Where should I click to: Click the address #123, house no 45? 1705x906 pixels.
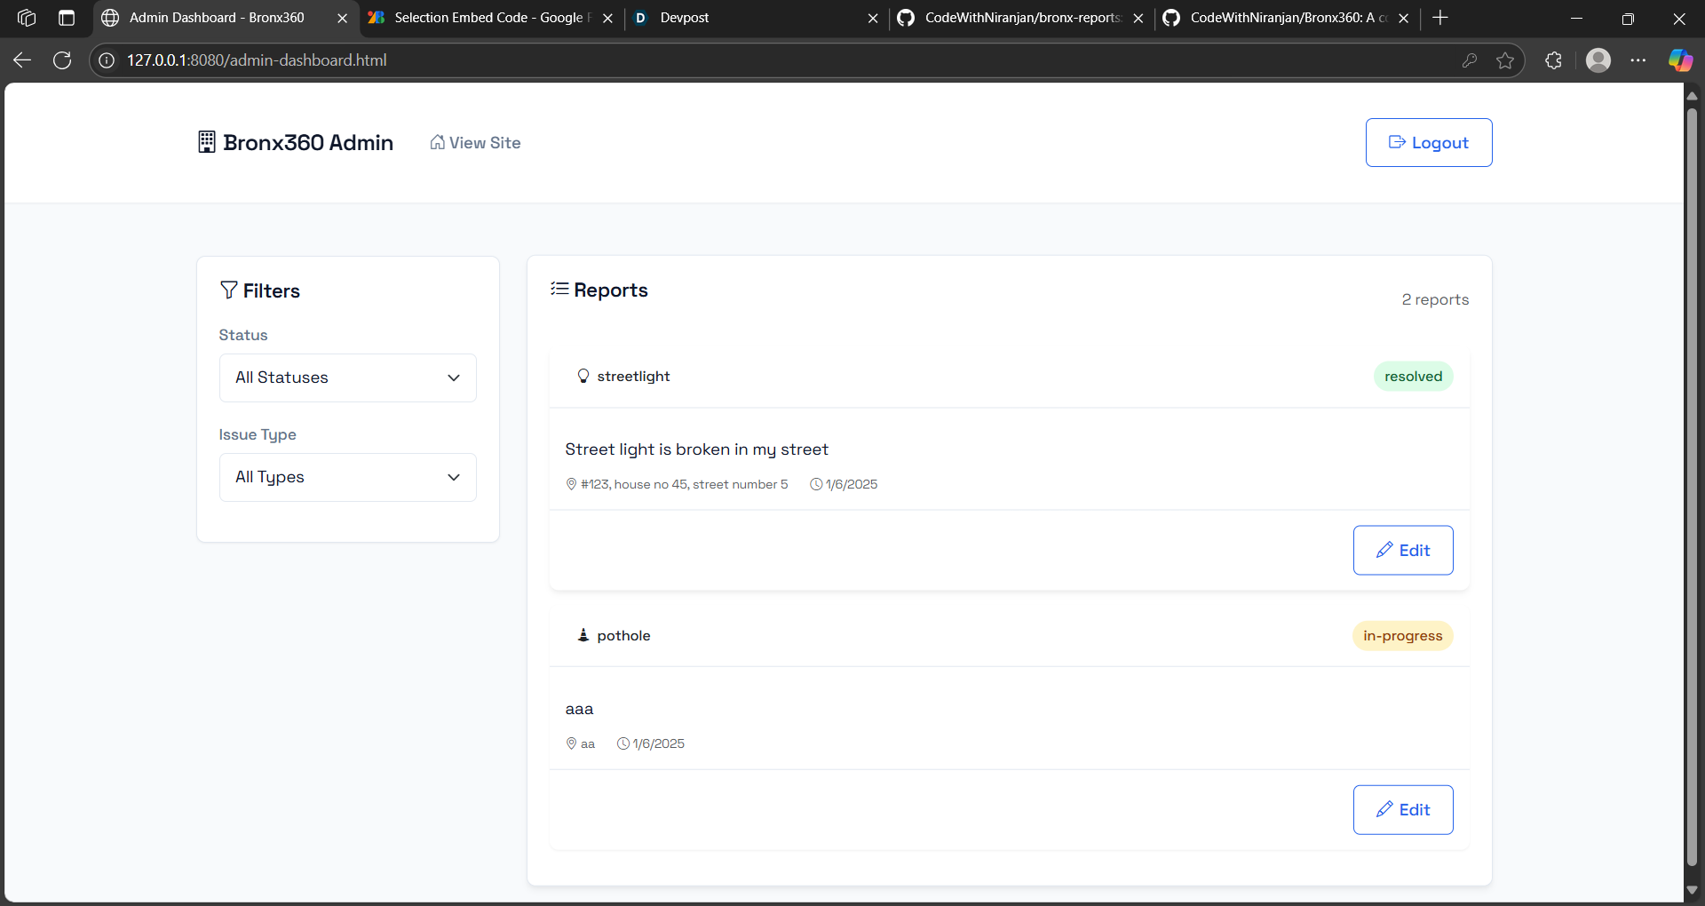(685, 484)
